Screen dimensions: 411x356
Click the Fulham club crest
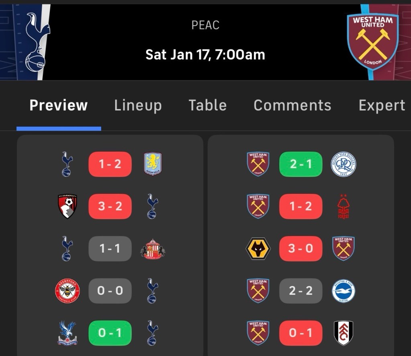[344, 333]
